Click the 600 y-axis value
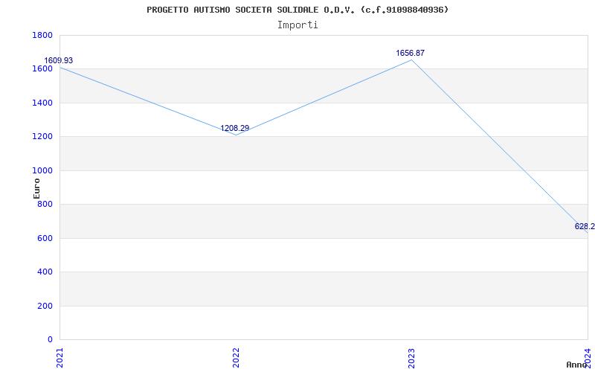The width and height of the screenshot is (595, 372). tap(45, 238)
